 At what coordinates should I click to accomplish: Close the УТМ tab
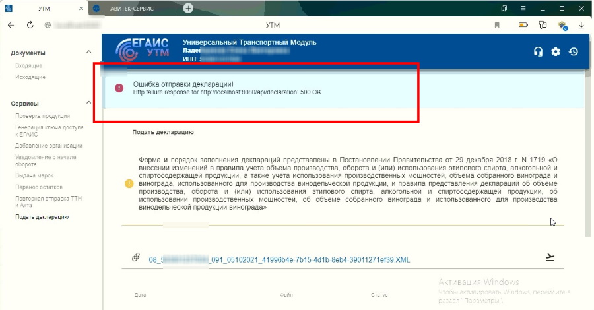(81, 9)
